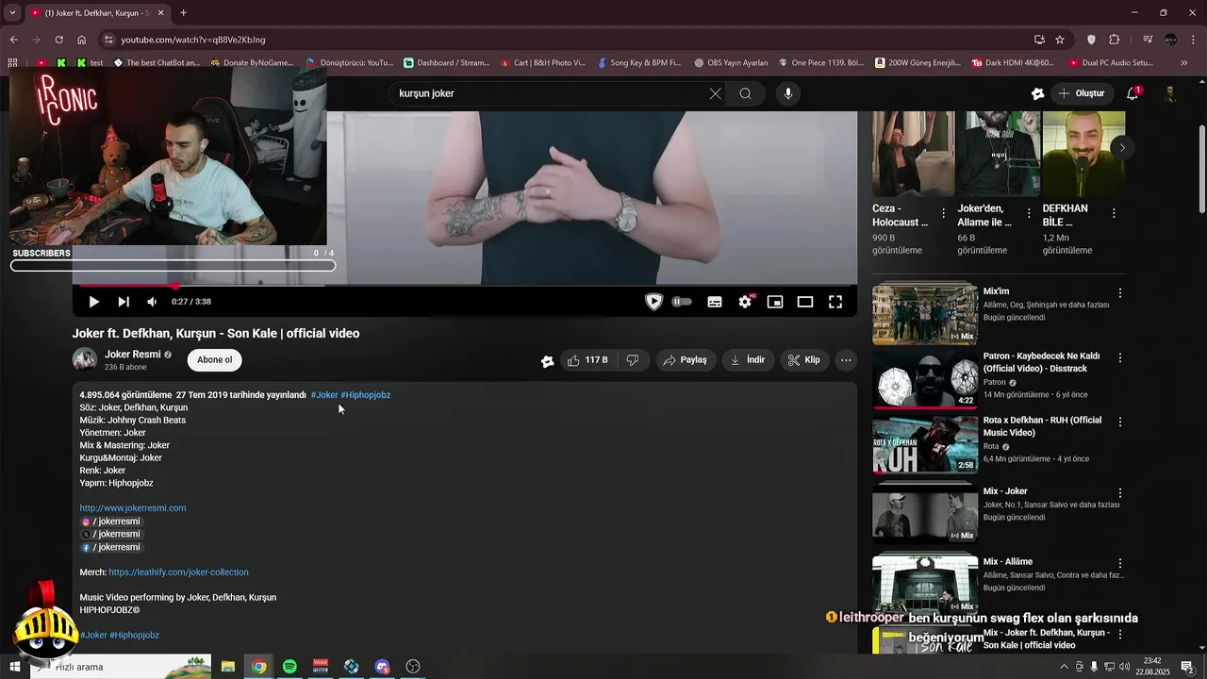The width and height of the screenshot is (1207, 679).
Task: Enter fullscreen mode
Action: [x=835, y=302]
